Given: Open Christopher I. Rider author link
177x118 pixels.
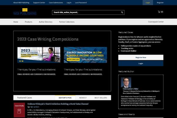Looking at the screenshot, I should click(130, 89).
